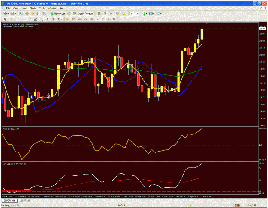Toggle the Terminal window icon
Screen dimensions: 268x208
click(39, 13)
